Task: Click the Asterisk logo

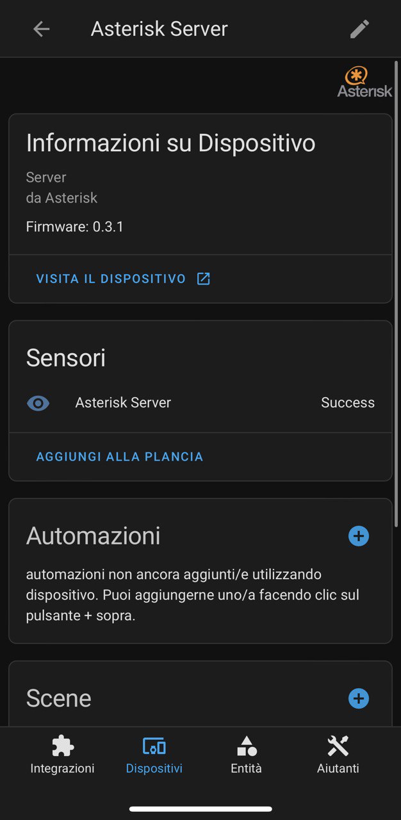Action: [x=364, y=82]
